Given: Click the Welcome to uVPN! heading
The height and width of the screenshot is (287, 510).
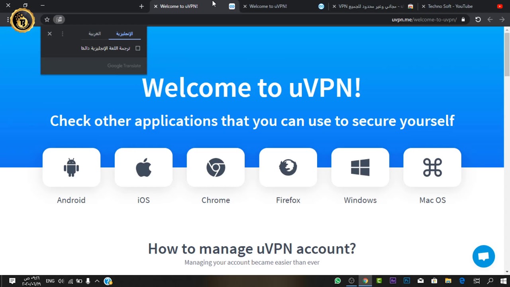Looking at the screenshot, I should (x=251, y=87).
